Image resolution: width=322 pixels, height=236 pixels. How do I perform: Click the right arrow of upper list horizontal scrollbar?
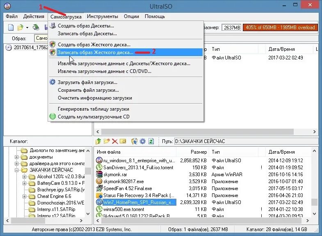click(x=314, y=132)
